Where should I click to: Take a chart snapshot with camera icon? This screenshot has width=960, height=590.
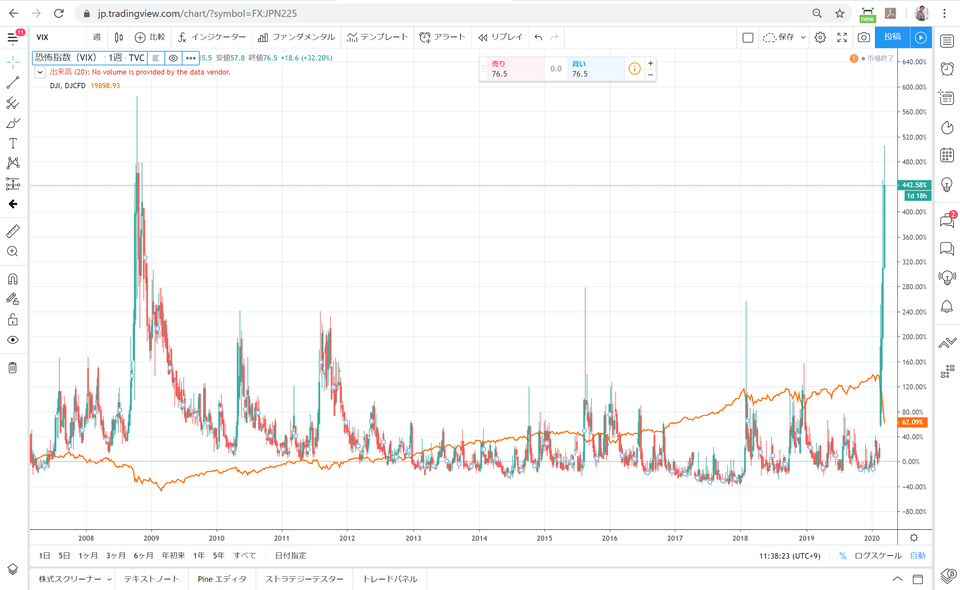864,38
